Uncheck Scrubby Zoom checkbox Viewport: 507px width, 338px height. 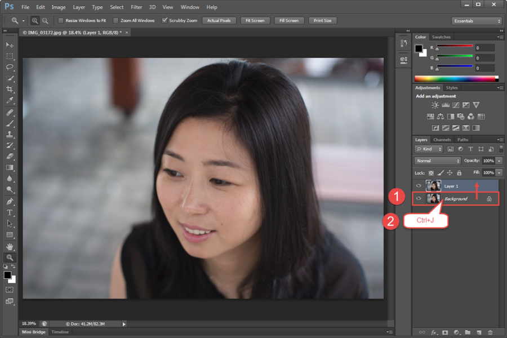[164, 21]
